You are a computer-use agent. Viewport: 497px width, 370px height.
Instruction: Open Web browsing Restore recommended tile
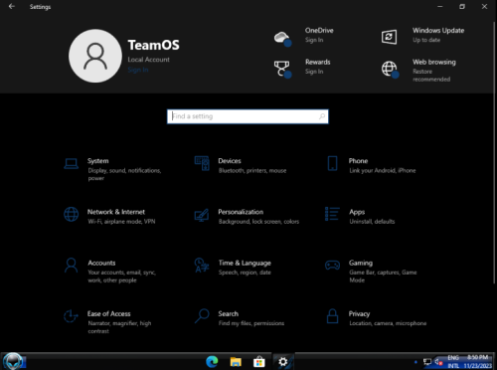[x=418, y=70]
